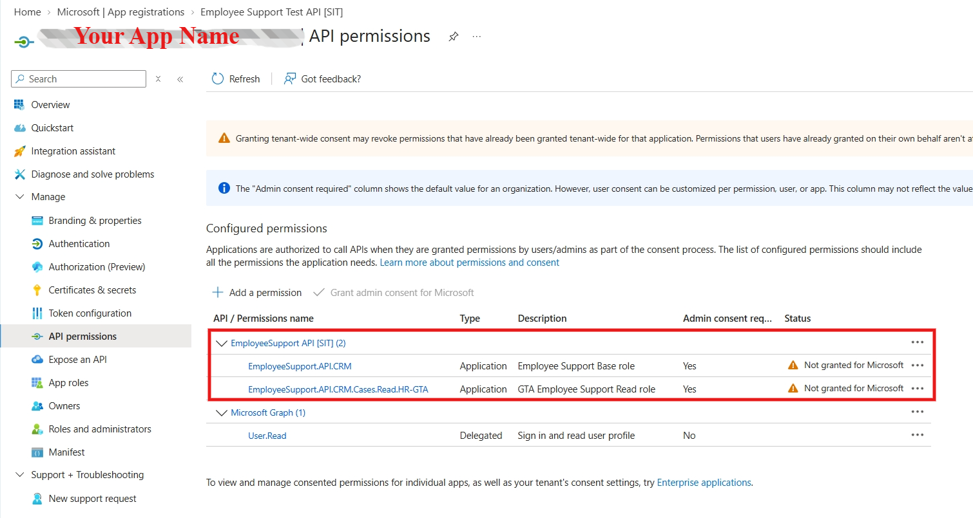Click the Status column header
Screen dimensions: 973x518
[798, 319]
